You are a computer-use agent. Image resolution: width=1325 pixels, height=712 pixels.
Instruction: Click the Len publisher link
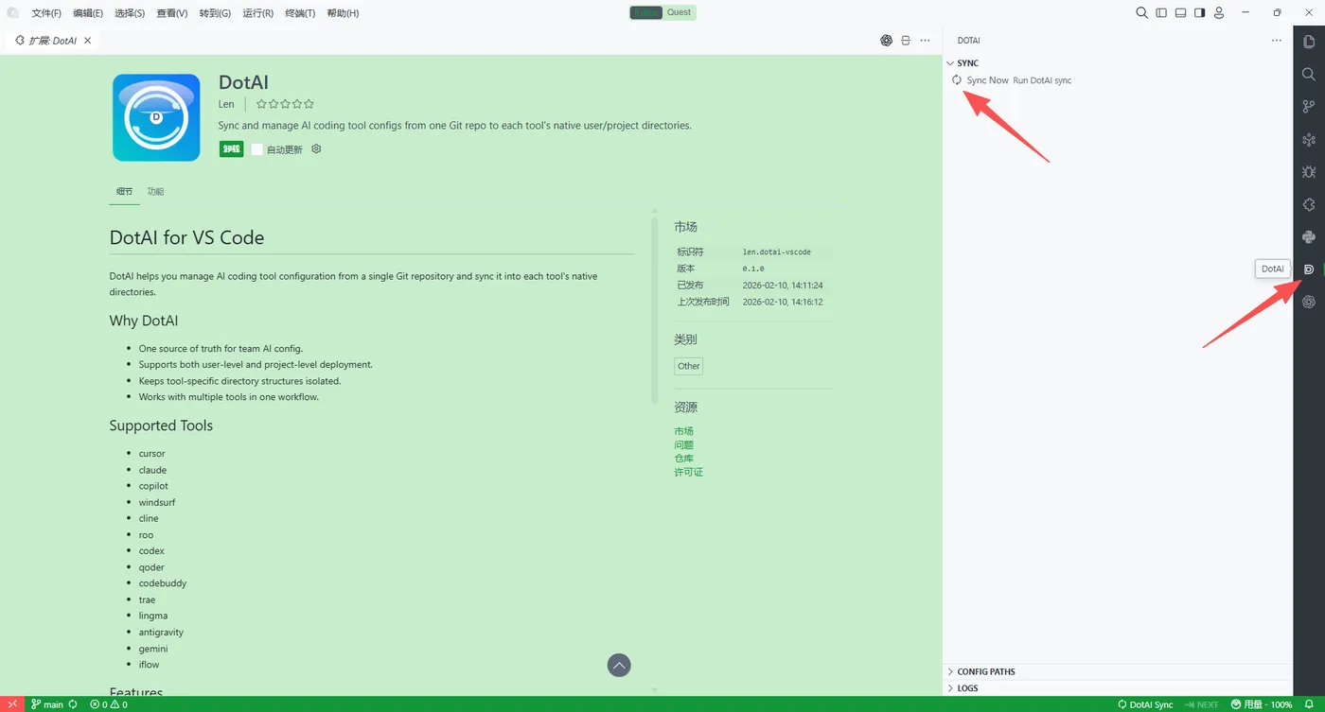click(226, 104)
